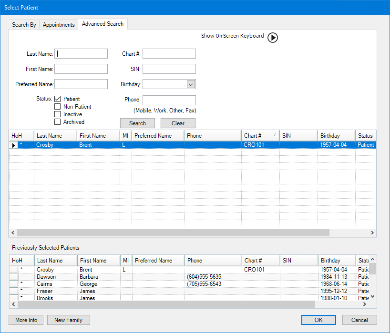Click the row selector arrow beside Crosby
This screenshot has height=333, width=390.
click(x=13, y=145)
